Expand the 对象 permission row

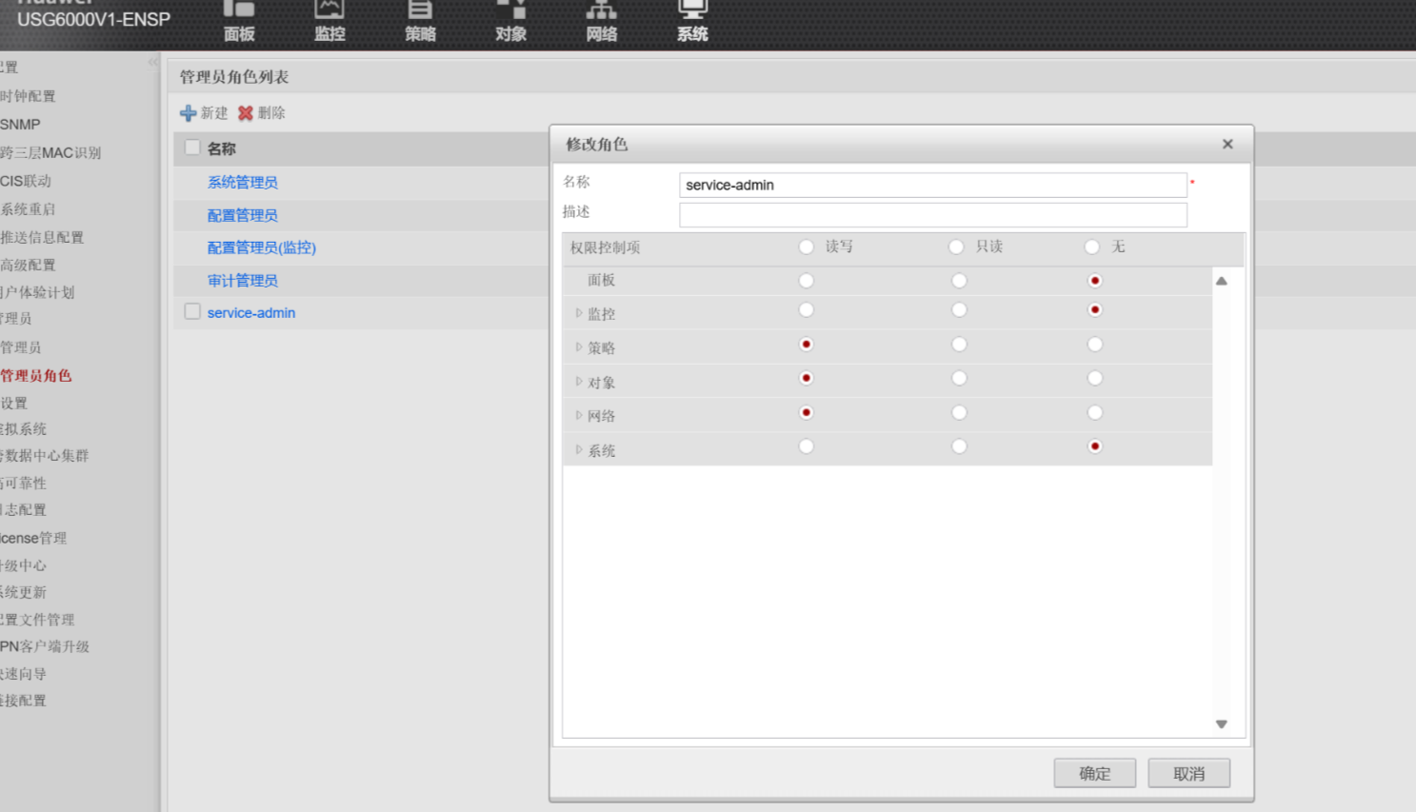578,382
